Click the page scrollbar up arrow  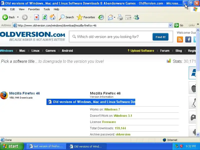(198, 30)
